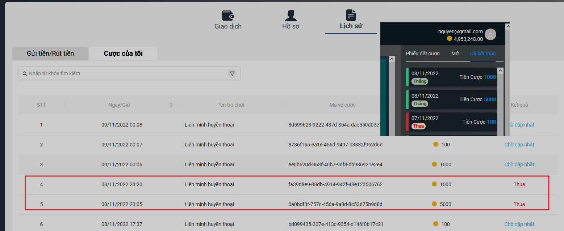Click the magnifier icon in search box
The height and width of the screenshot is (231, 564).
25,74
